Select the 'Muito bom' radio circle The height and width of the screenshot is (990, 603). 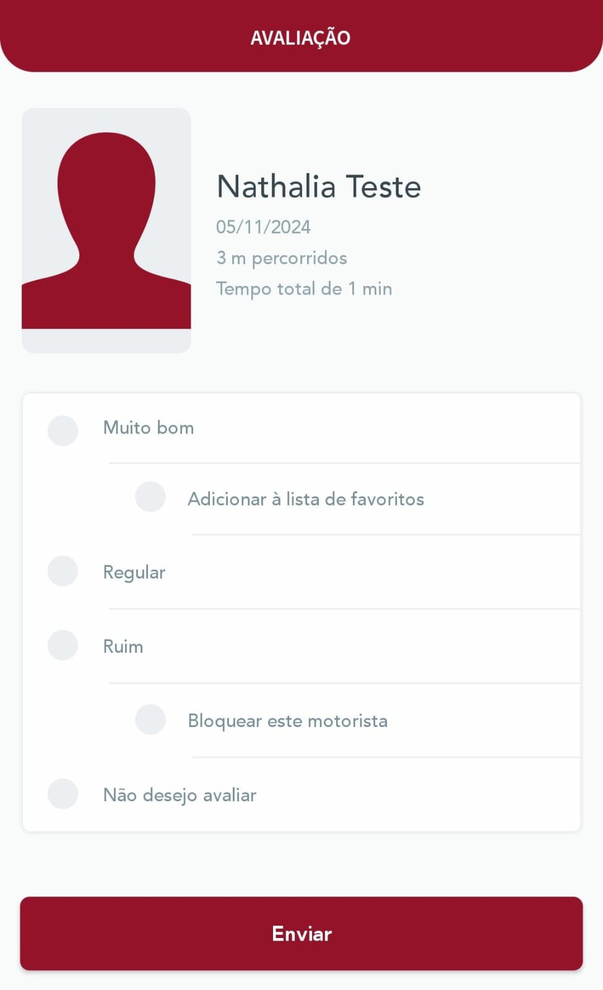tap(63, 431)
